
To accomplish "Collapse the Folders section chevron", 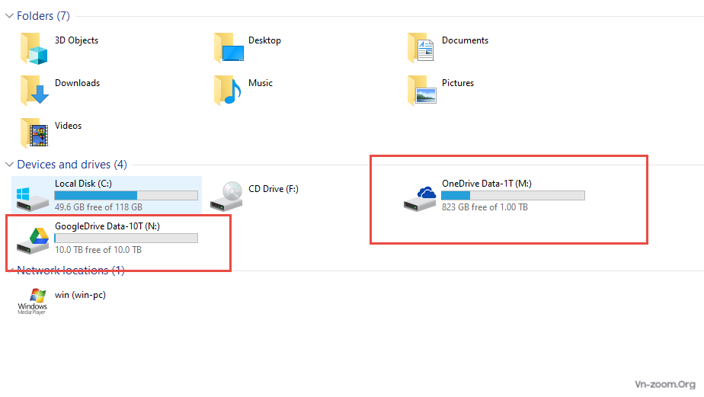I will 9,16.
